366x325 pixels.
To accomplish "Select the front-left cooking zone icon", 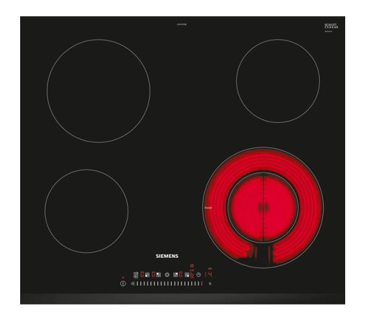I will click(x=147, y=275).
